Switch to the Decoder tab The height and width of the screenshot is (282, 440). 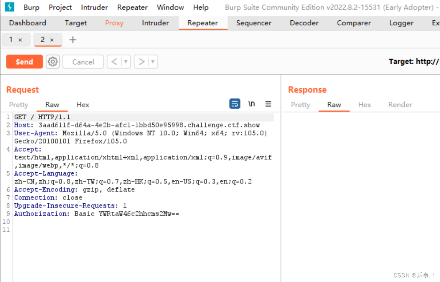[x=304, y=23]
